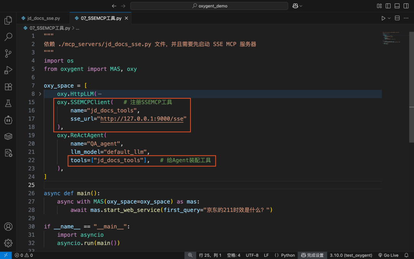Click the oxygent_demo command center search
The height and width of the screenshot is (259, 414).
209,6
